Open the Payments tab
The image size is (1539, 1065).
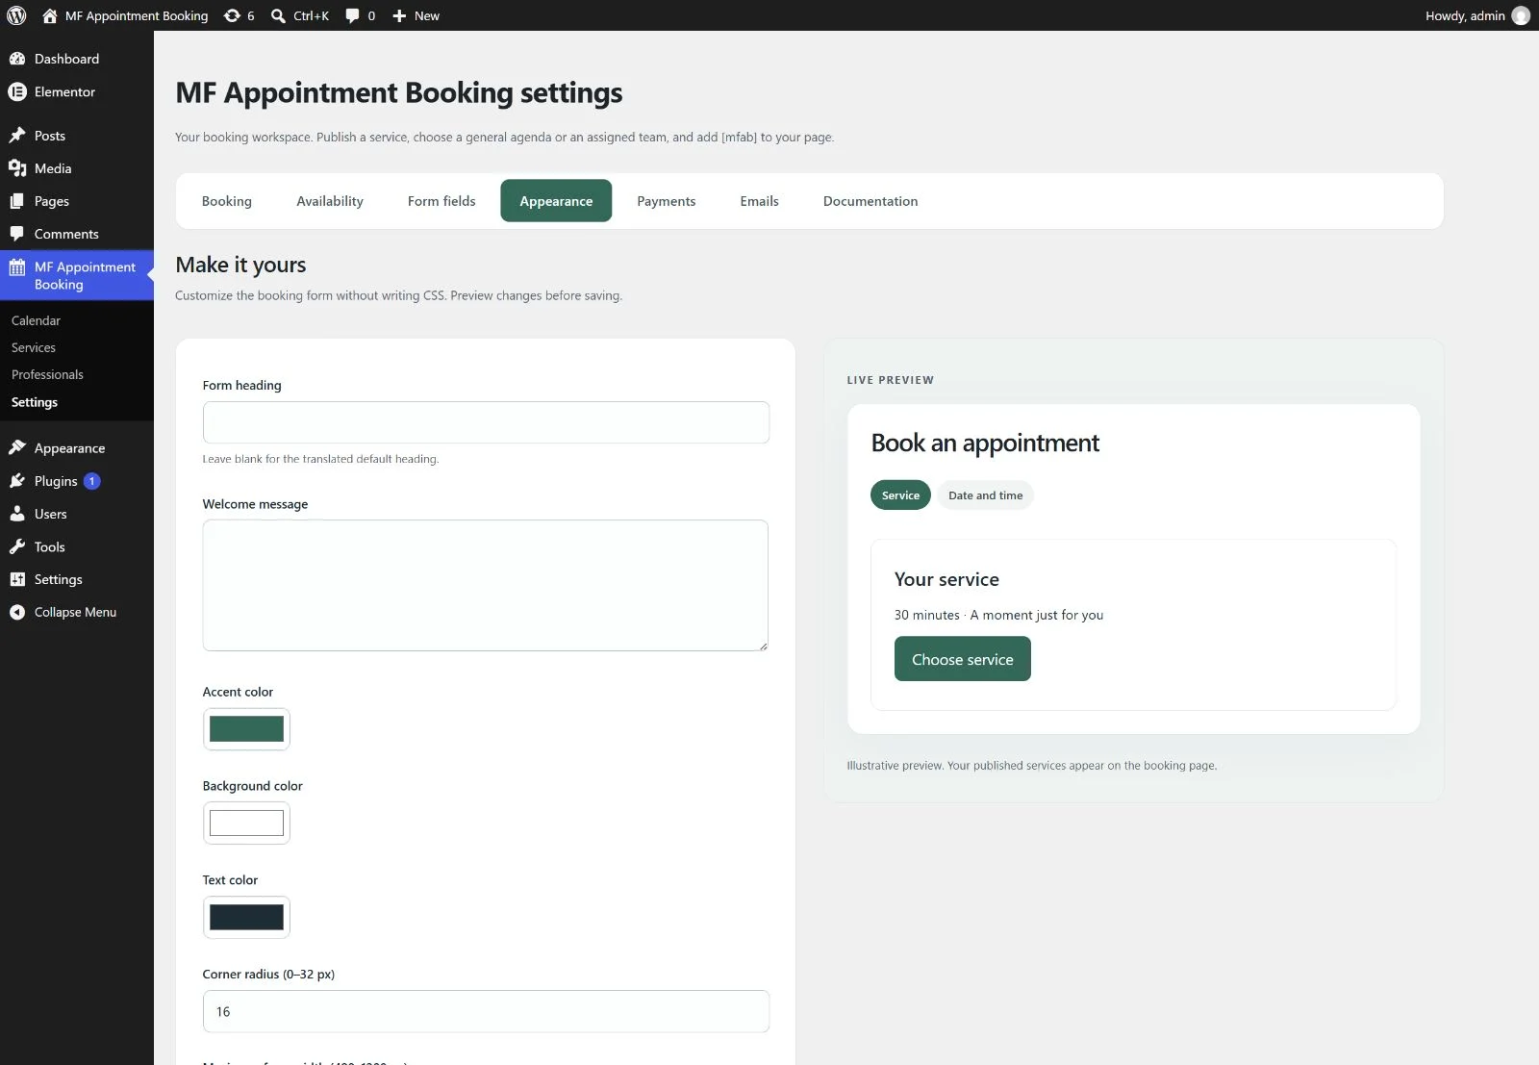click(x=667, y=201)
